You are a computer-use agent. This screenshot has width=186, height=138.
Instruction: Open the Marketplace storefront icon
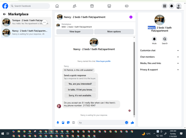click(109, 6)
